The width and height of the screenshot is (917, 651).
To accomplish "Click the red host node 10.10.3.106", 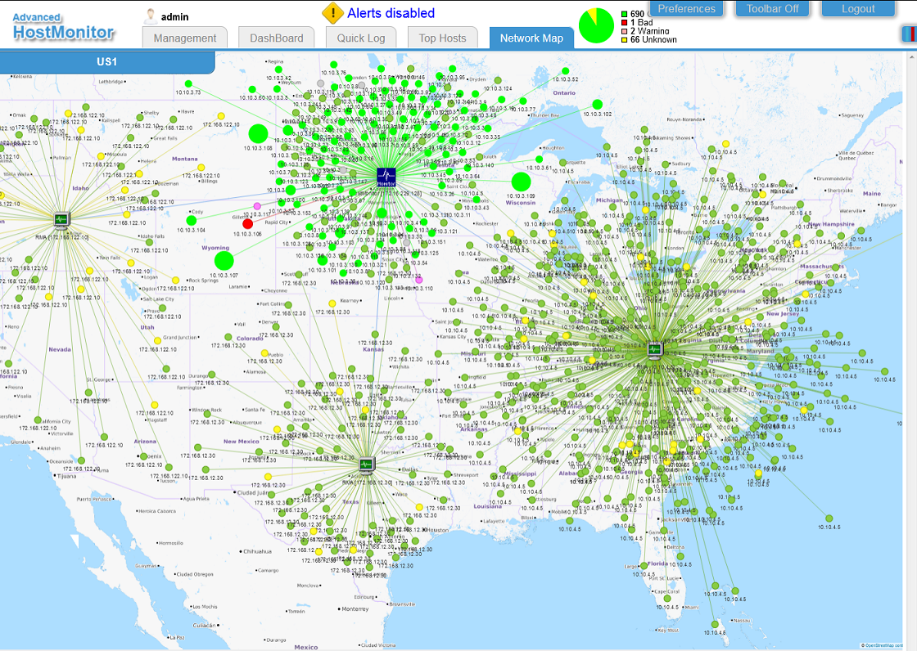I will [247, 224].
